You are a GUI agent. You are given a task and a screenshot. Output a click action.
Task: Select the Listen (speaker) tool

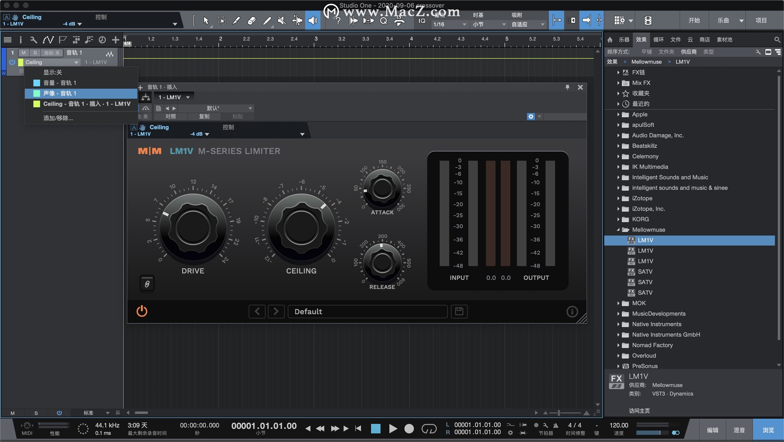tap(313, 20)
